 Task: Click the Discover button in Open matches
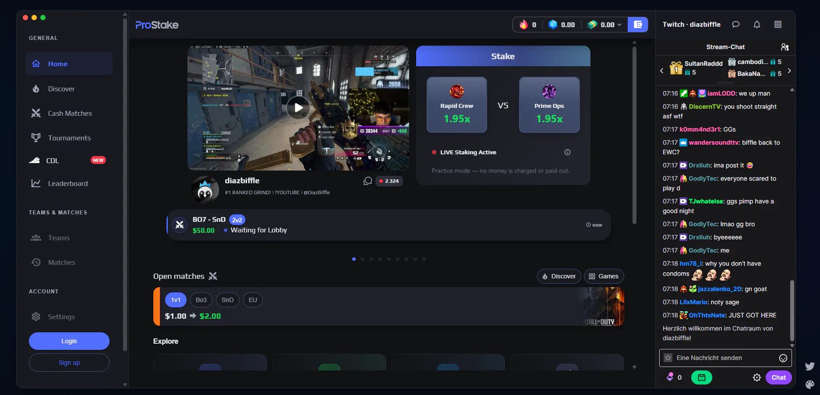tap(559, 276)
